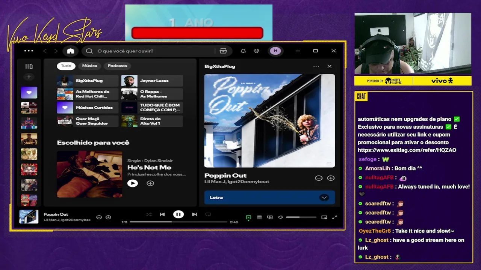The image size is (481, 270).
Task: Select the Música filter chip
Action: pos(89,66)
